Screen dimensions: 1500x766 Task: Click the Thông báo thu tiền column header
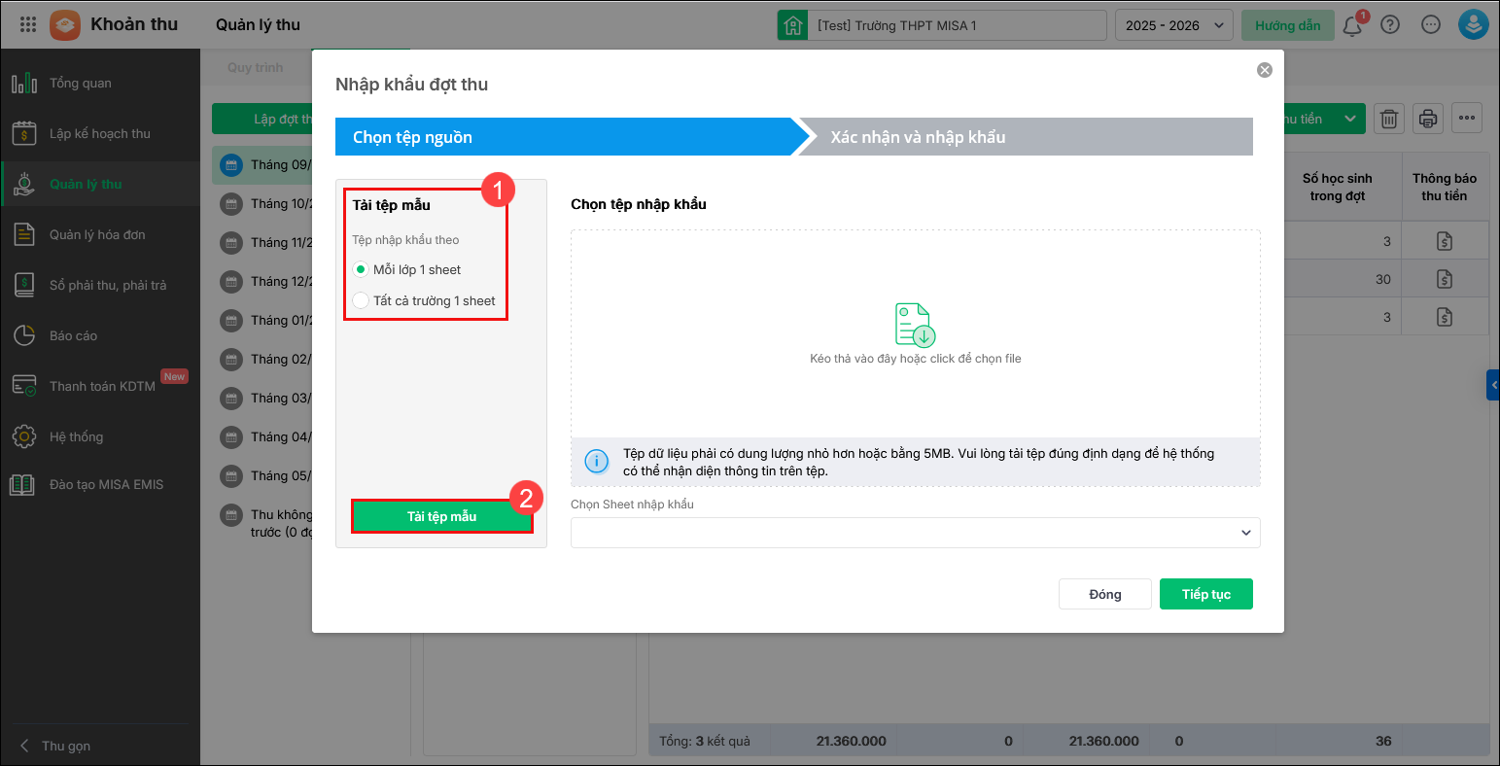coord(1445,187)
